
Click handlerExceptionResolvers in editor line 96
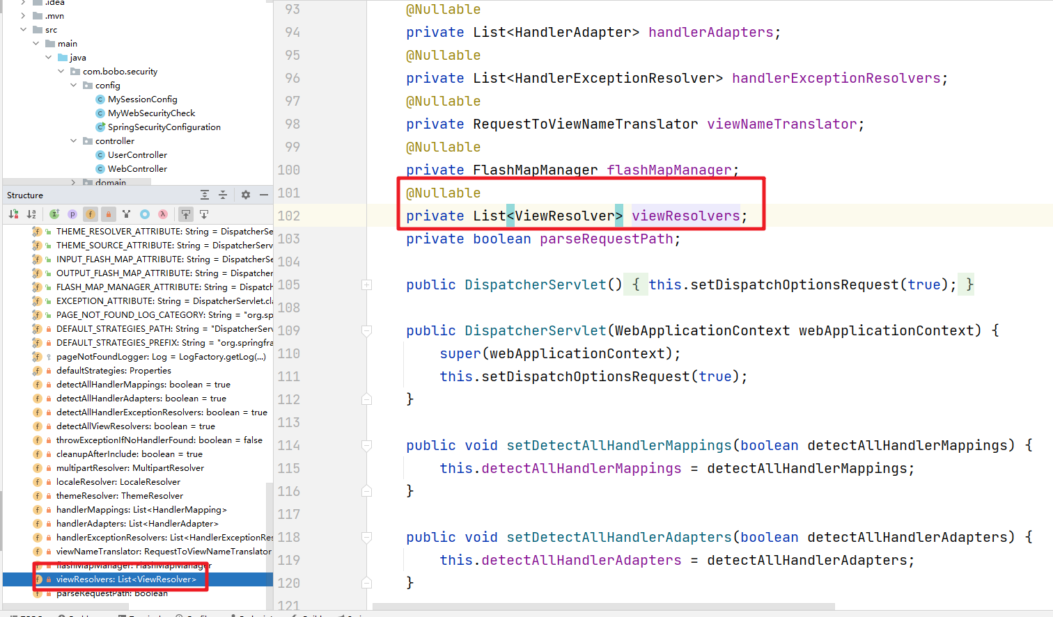[x=836, y=78]
